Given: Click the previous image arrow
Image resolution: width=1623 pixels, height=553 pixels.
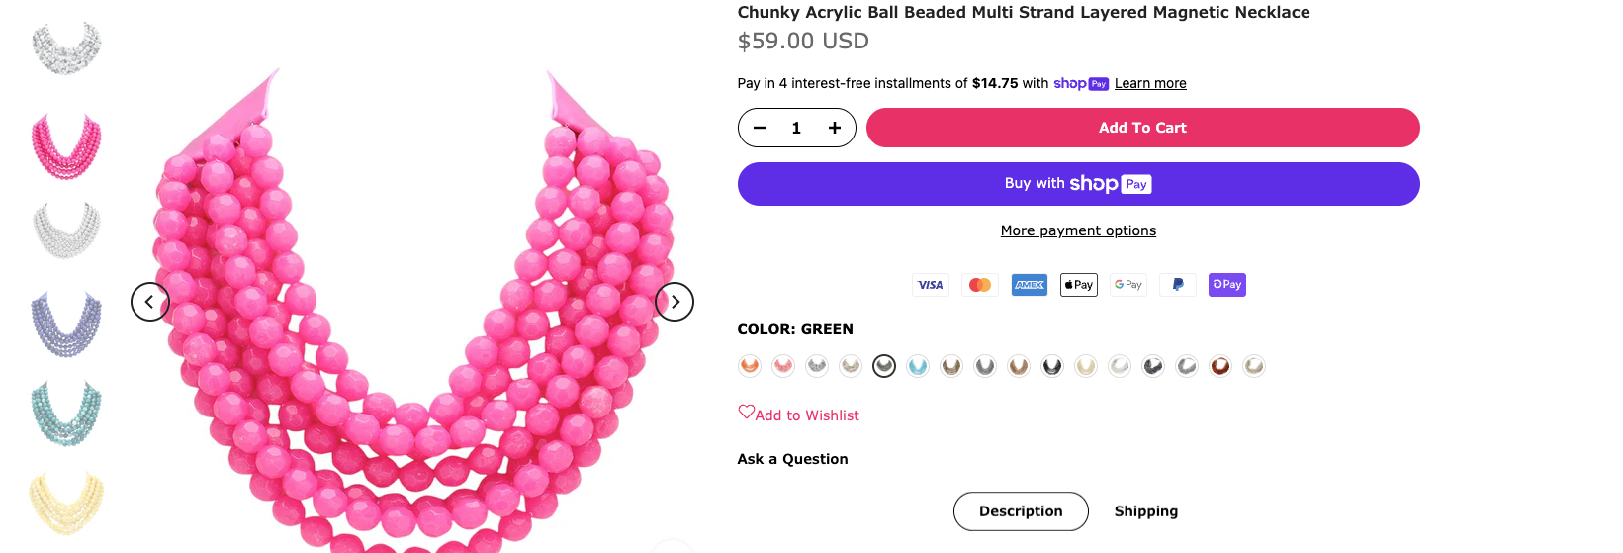Looking at the screenshot, I should coord(150,302).
